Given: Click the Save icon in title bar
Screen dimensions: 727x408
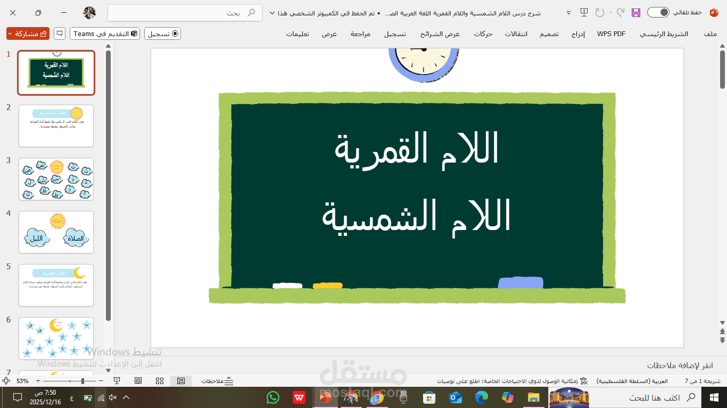Looking at the screenshot, I should (635, 12).
